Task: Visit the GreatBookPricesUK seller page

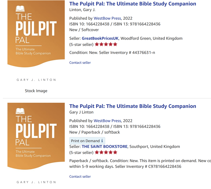Action: pyautogui.click(x=100, y=38)
